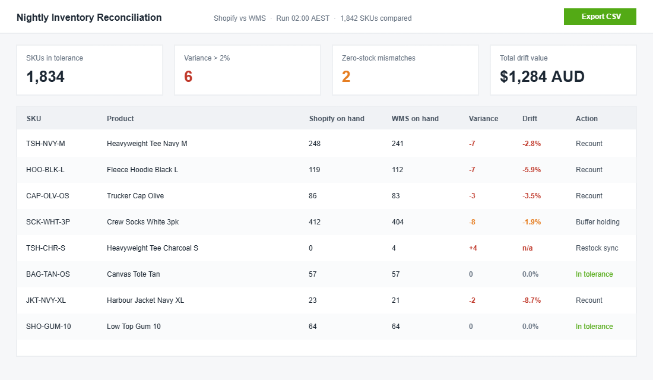Select SKU SHO-GUM-10
This screenshot has width=653, height=380.
tap(48, 327)
